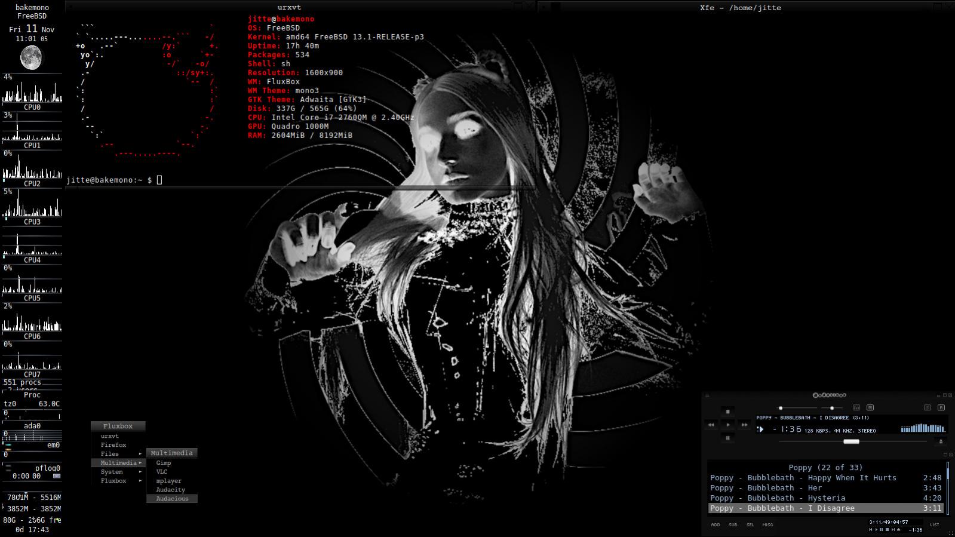
Task: Stop playback in Audacious main window
Action: tap(727, 412)
